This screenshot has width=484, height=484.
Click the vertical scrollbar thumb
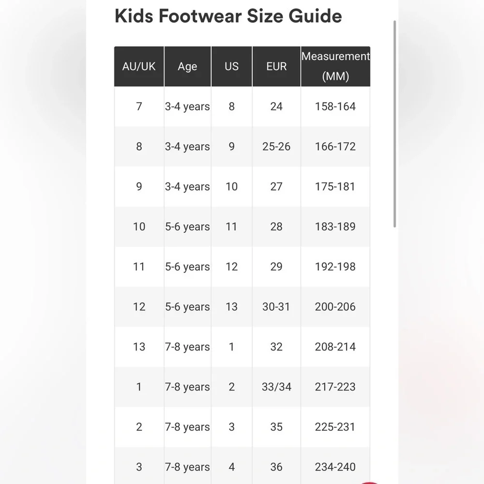coord(394,124)
